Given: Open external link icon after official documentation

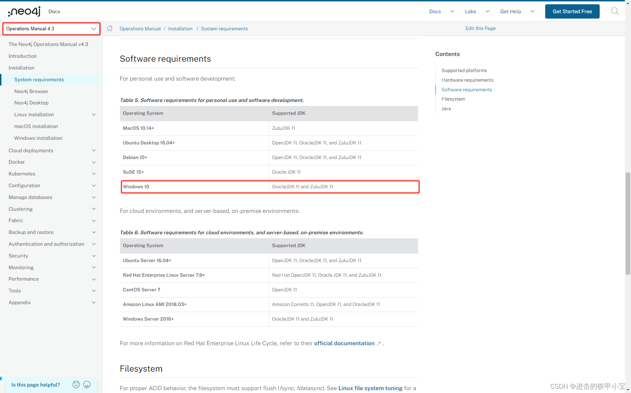Looking at the screenshot, I should point(379,343).
